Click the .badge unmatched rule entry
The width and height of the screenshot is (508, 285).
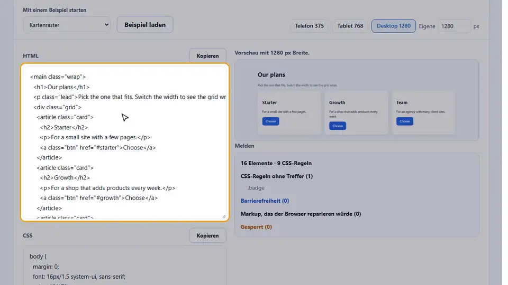click(256, 188)
